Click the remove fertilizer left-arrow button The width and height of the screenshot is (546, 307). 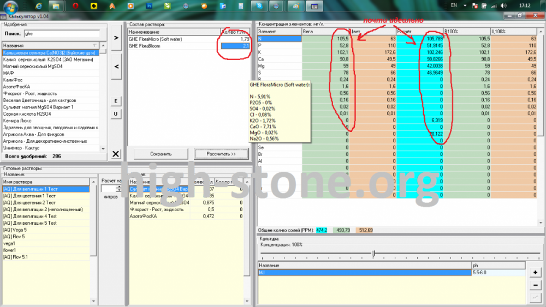coord(116,67)
